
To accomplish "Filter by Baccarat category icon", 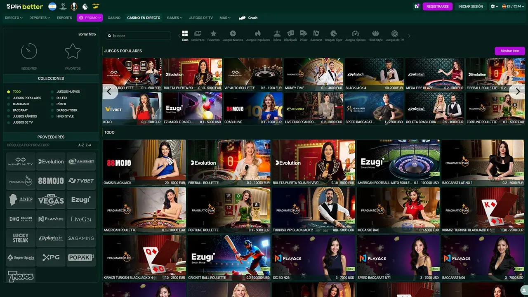I will tap(316, 36).
